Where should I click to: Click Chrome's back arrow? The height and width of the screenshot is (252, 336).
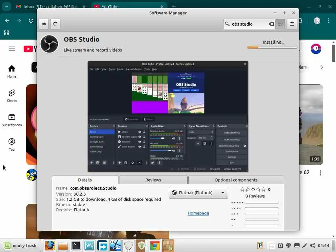7,21
